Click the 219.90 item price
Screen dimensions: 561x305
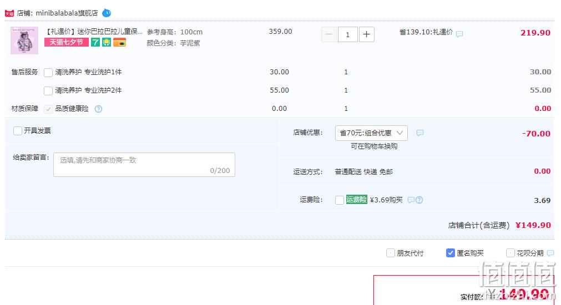535,33
